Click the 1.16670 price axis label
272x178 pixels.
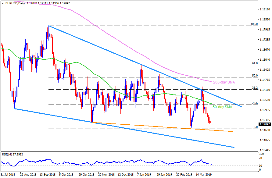click(x=265, y=50)
